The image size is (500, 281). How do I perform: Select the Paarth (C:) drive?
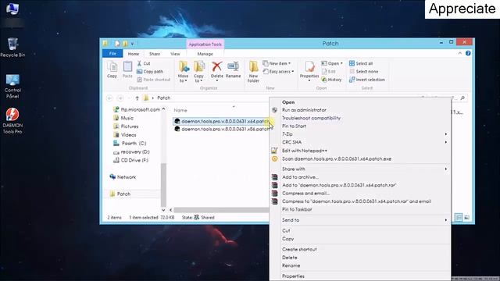pos(130,144)
